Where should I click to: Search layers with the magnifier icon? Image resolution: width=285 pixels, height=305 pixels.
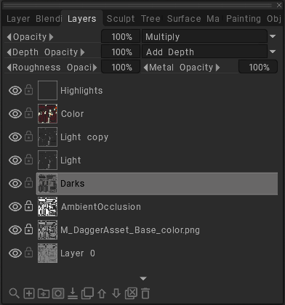(14, 293)
